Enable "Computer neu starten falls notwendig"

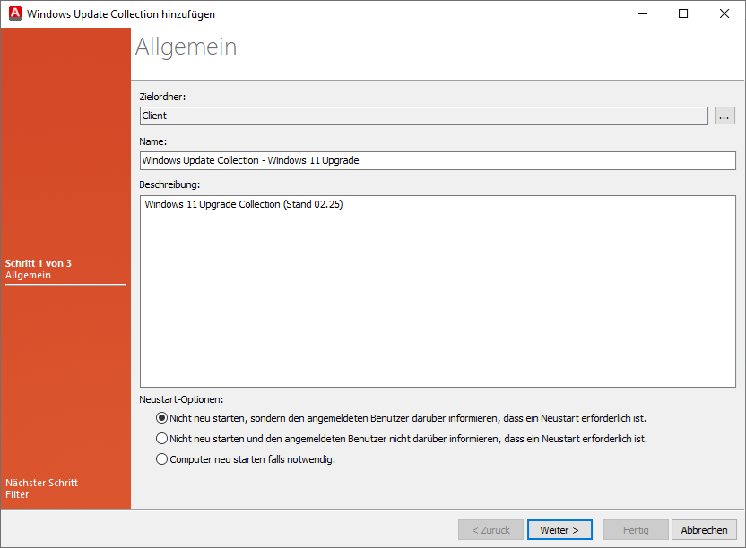tap(162, 458)
